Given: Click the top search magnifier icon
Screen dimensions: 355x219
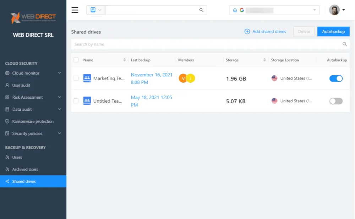Looking at the screenshot, I should coord(201,10).
